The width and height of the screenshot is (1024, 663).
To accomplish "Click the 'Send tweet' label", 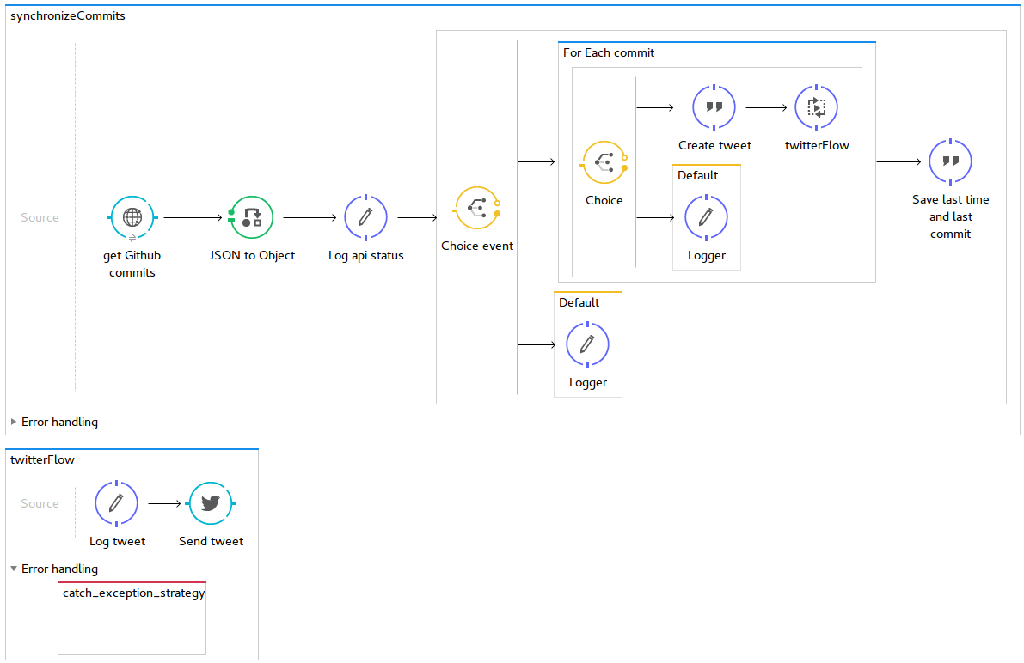I will click(x=211, y=542).
